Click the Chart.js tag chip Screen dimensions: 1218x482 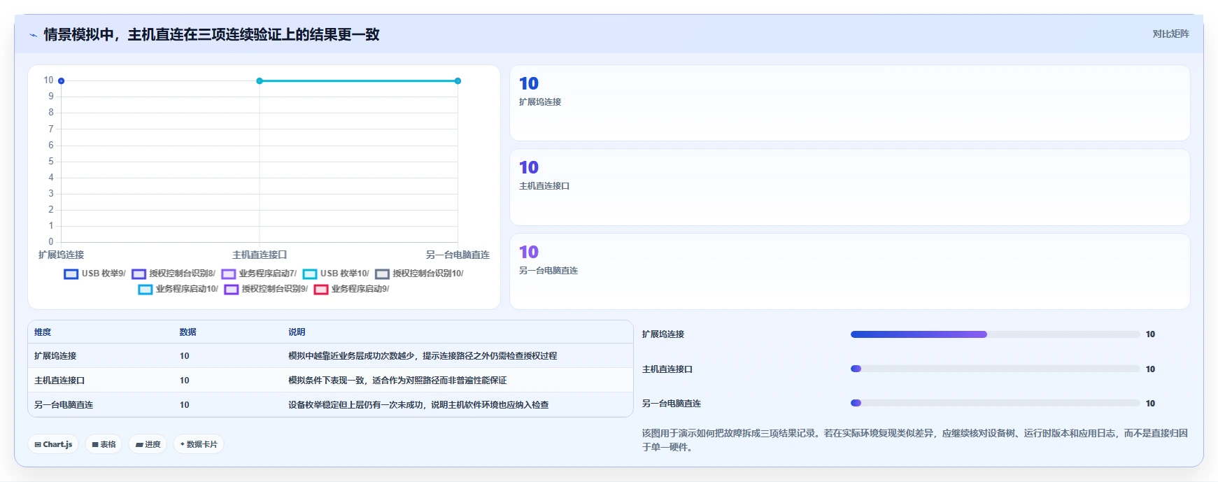53,444
